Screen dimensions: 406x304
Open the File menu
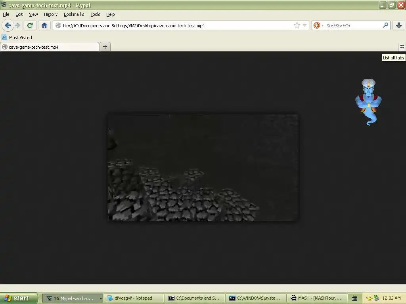pos(6,15)
